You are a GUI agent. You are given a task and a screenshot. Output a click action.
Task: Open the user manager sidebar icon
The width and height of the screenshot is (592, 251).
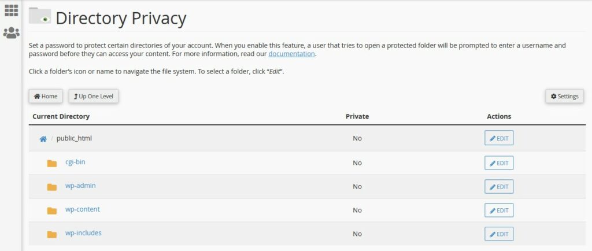click(11, 33)
